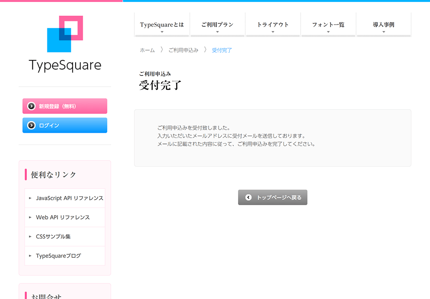The image size is (430, 299).
Task: Click the TypeSquare wordmark text
Action: [65, 65]
